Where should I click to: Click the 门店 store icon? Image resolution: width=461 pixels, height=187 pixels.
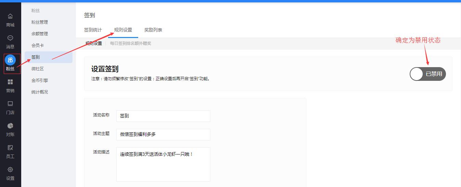(10, 104)
